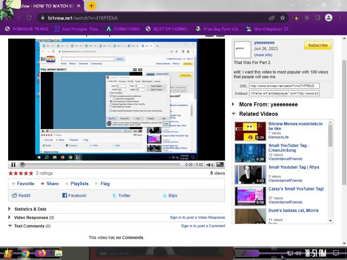Click the address bar URL

[x=83, y=18]
